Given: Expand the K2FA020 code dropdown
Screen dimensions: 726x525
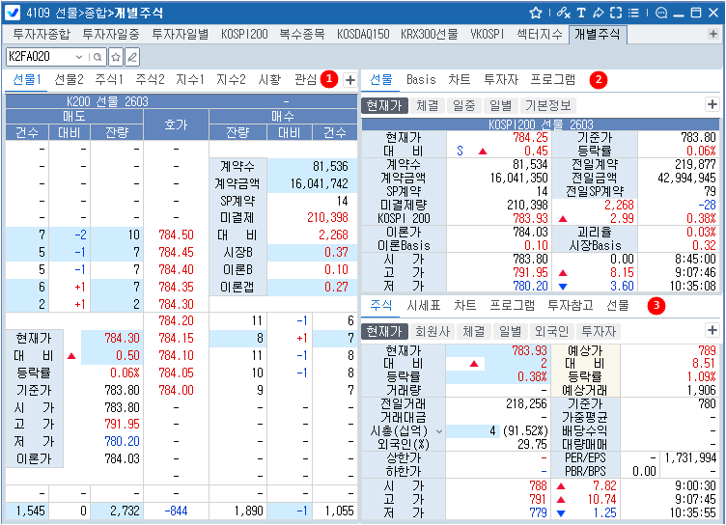Looking at the screenshot, I should [80, 57].
